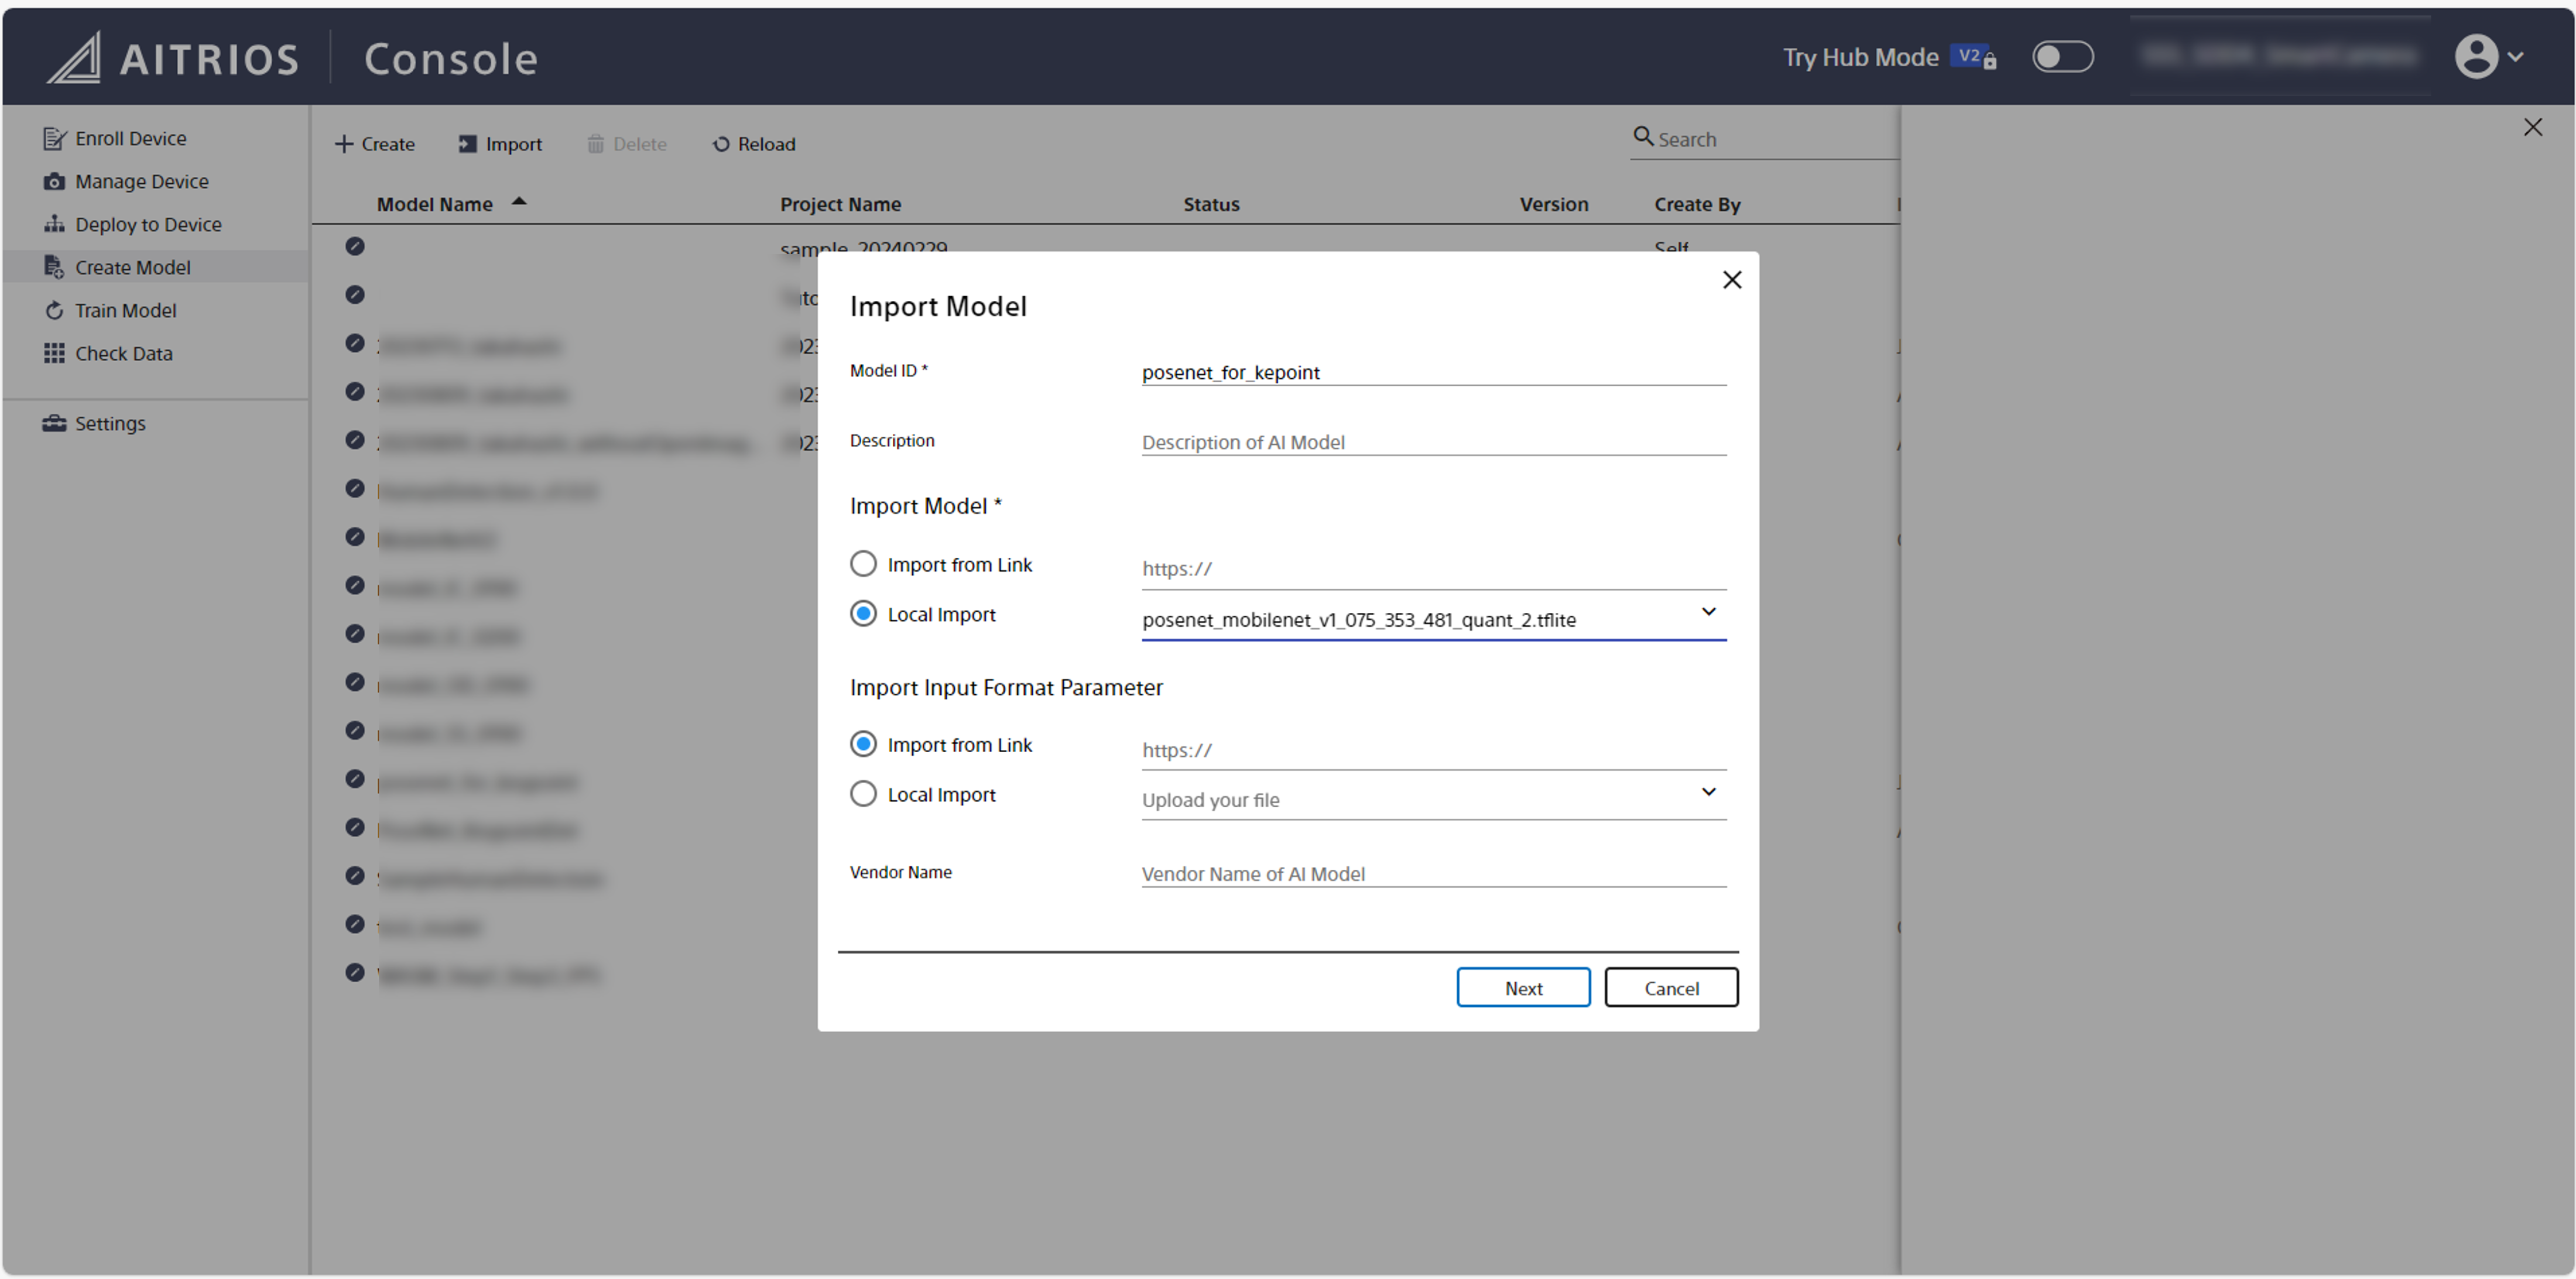
Task: Toggle the Try Hub Mode switch
Action: tap(2062, 57)
